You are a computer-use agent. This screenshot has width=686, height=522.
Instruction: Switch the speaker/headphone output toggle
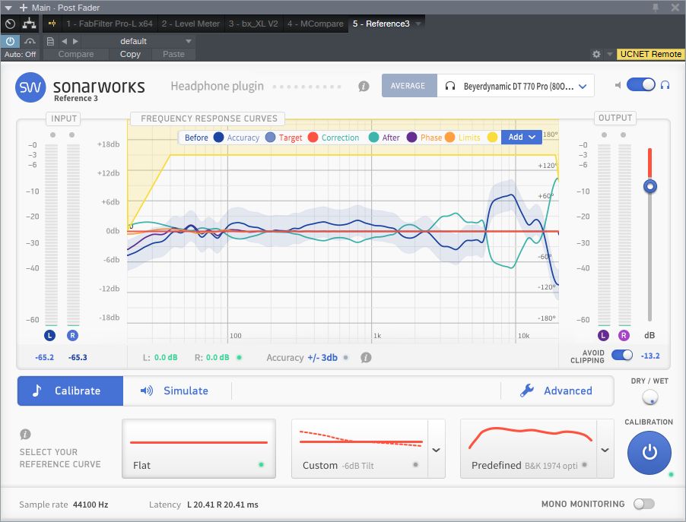(640, 85)
